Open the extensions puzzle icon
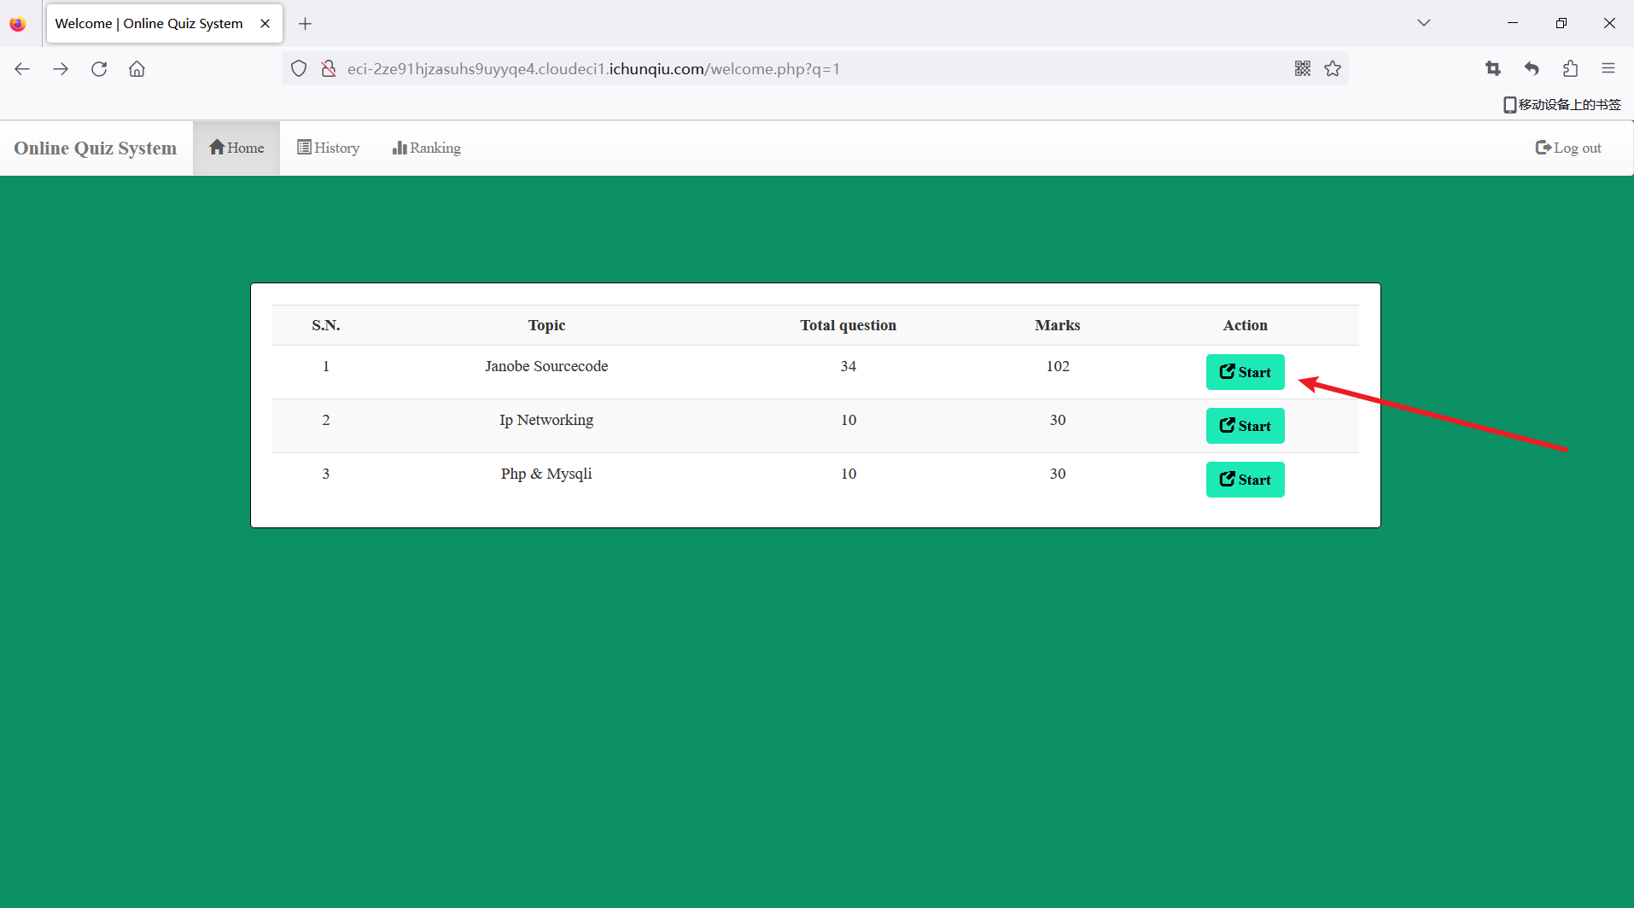The height and width of the screenshot is (908, 1634). pyautogui.click(x=1570, y=68)
